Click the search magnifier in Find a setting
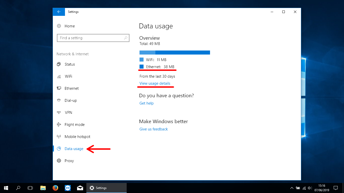 (126, 38)
